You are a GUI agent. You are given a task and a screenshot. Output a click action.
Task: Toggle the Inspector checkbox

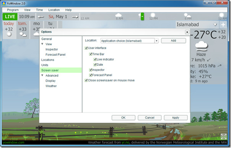point(91,70)
